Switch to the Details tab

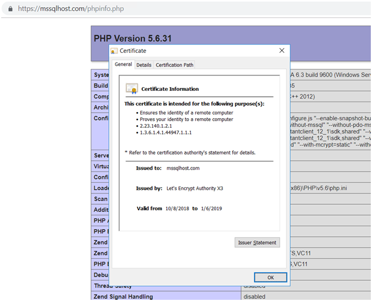[x=144, y=65]
